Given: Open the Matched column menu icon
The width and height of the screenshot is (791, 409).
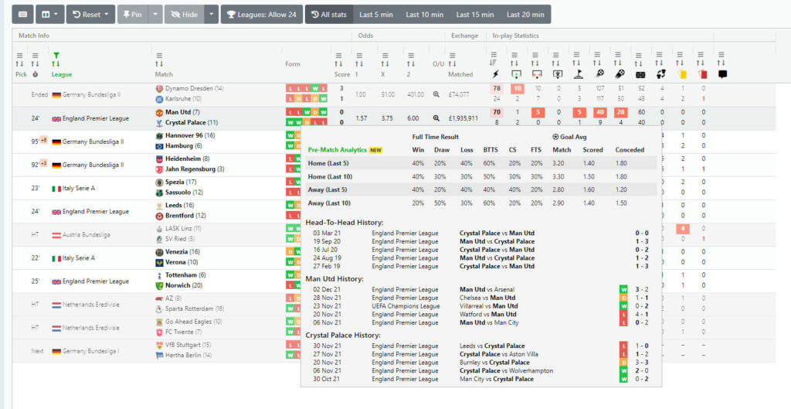Looking at the screenshot, I should coord(452,56).
